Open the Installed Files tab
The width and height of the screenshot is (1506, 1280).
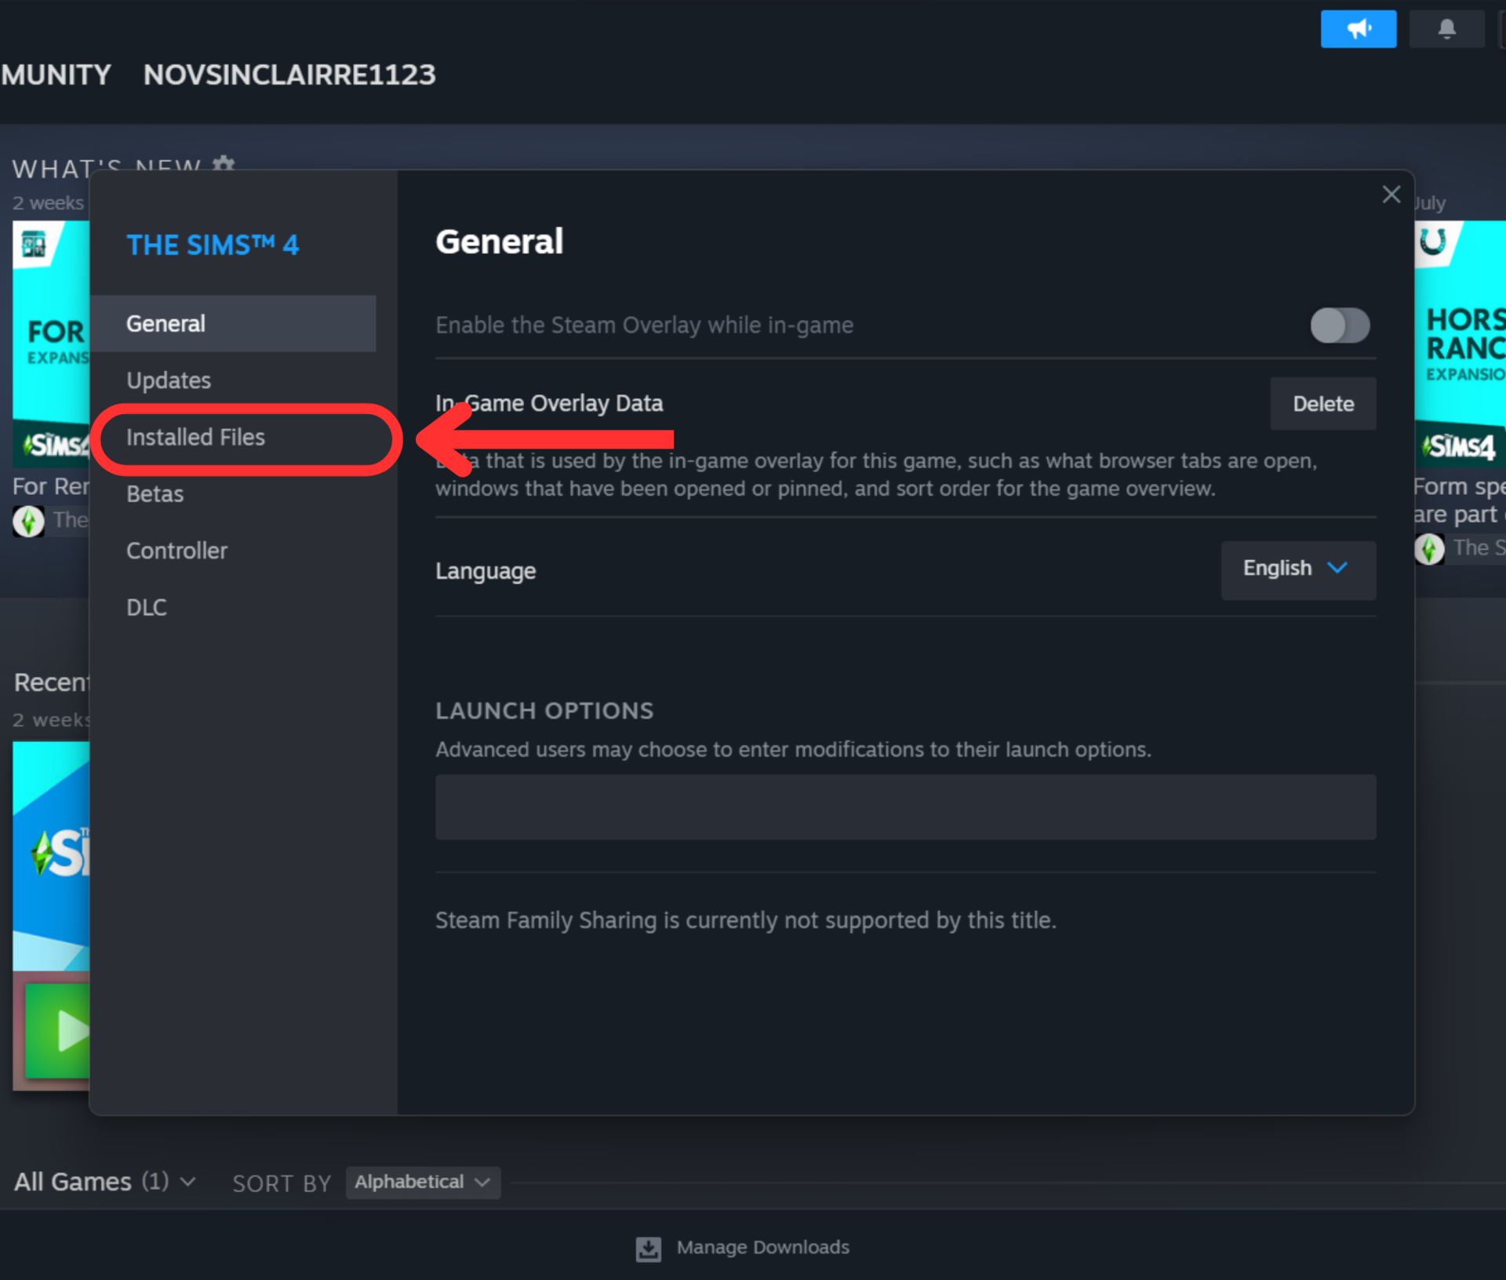[x=196, y=438]
